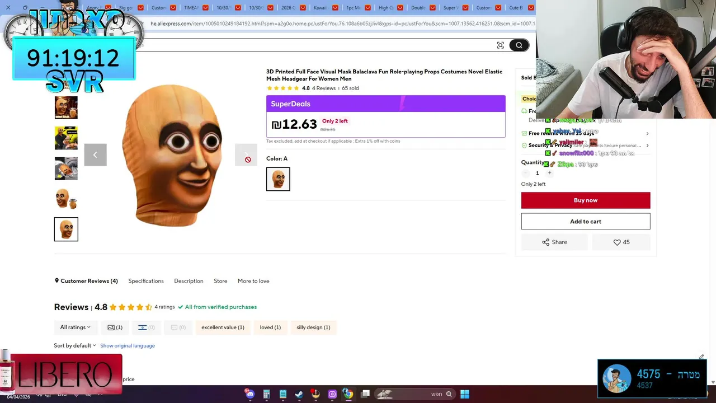The image size is (716, 403).
Task: Click the image search camera icon
Action: pos(500,45)
